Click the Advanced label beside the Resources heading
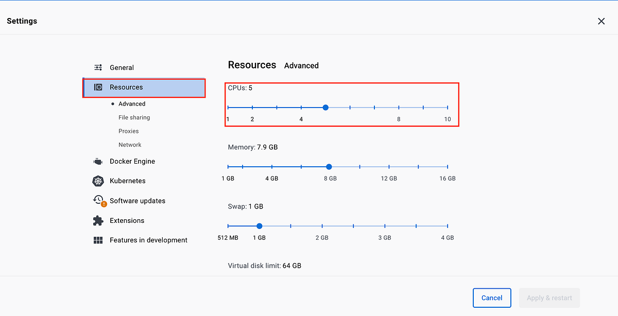The height and width of the screenshot is (316, 618). coord(301,65)
